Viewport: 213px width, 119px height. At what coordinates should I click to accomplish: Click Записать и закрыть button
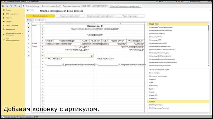coord(40,16)
